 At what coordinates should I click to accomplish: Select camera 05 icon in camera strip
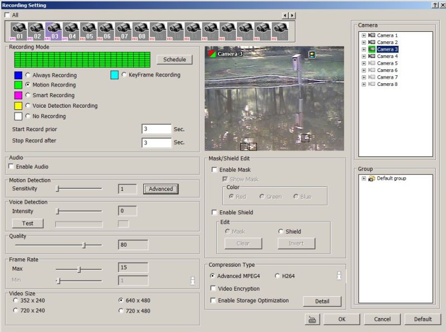point(89,30)
